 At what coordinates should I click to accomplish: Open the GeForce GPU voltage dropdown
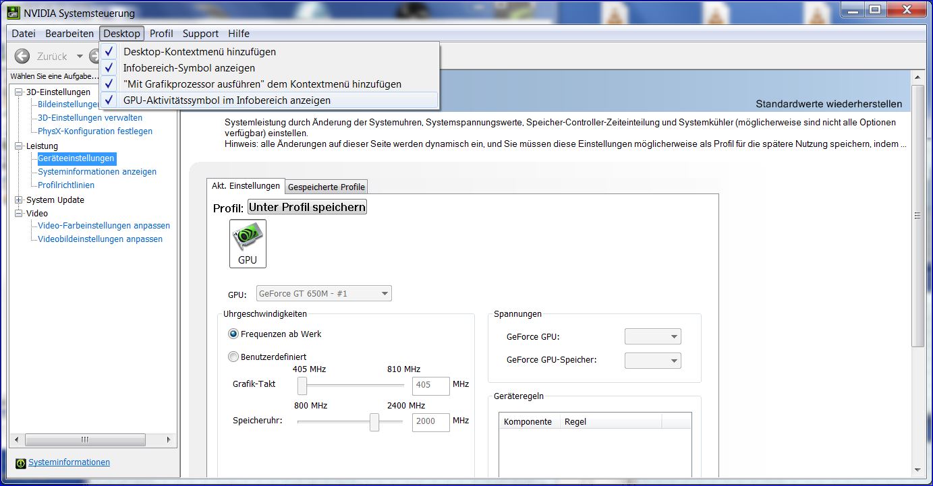(x=653, y=336)
